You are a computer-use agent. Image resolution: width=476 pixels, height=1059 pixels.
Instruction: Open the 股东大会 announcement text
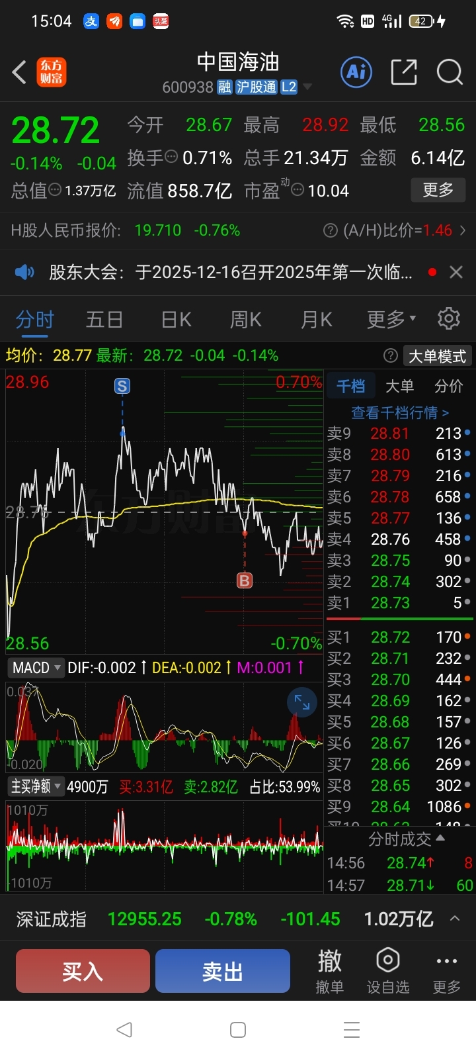(x=231, y=271)
